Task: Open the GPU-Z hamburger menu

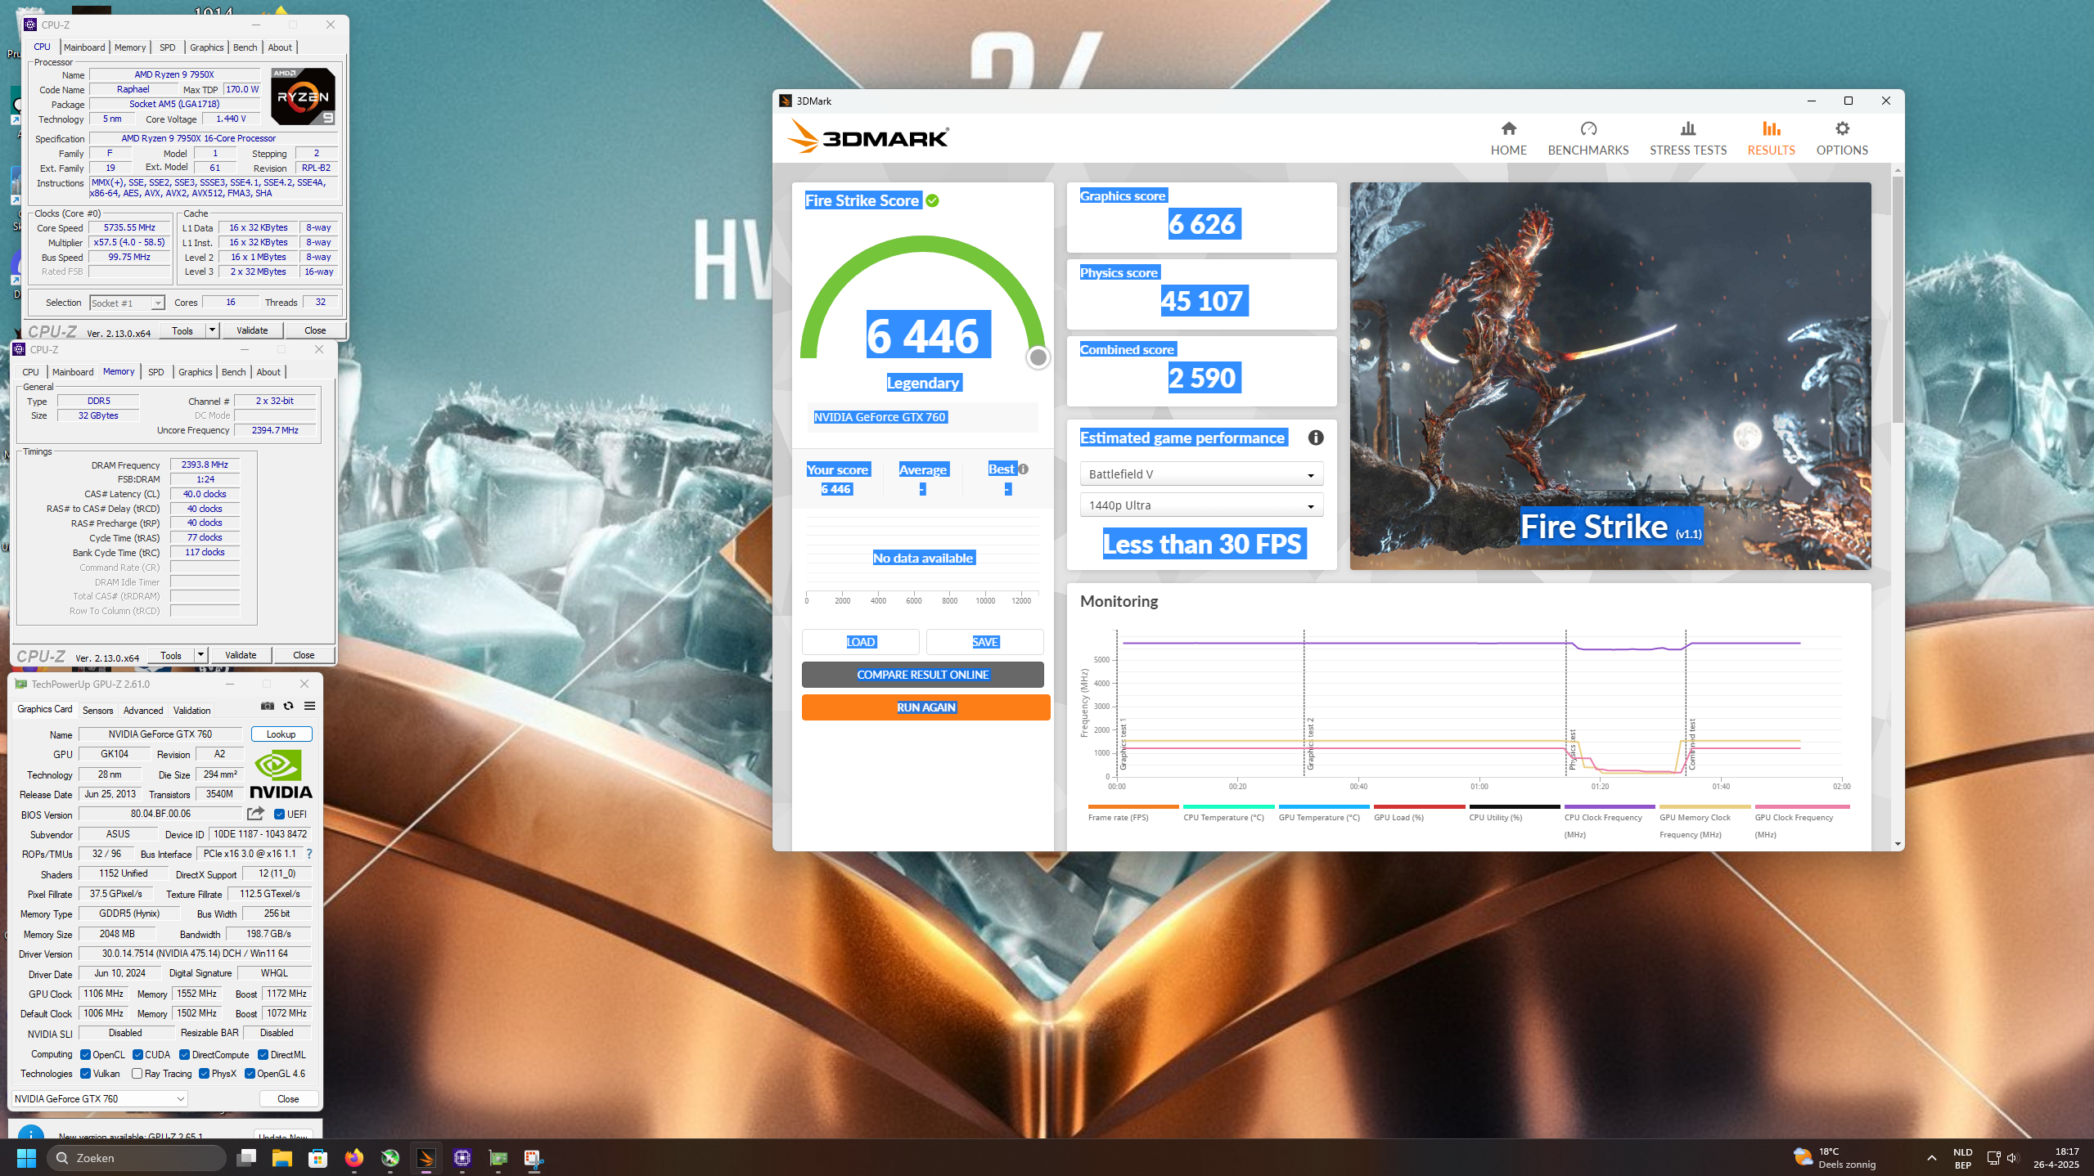Action: (309, 706)
